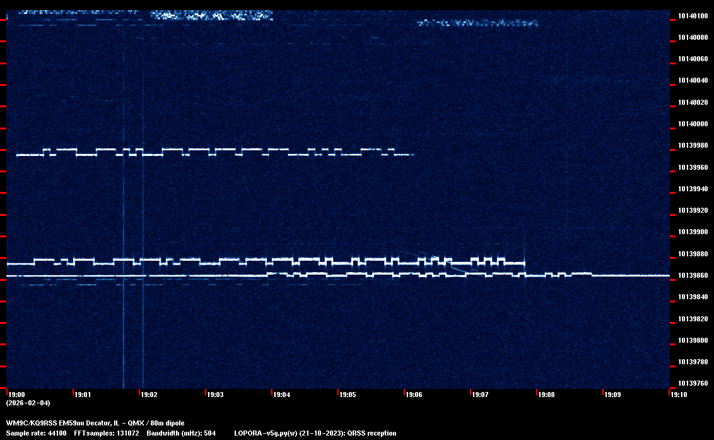Click the LOPORA-v5g.py QRSS reception caption

click(315, 433)
